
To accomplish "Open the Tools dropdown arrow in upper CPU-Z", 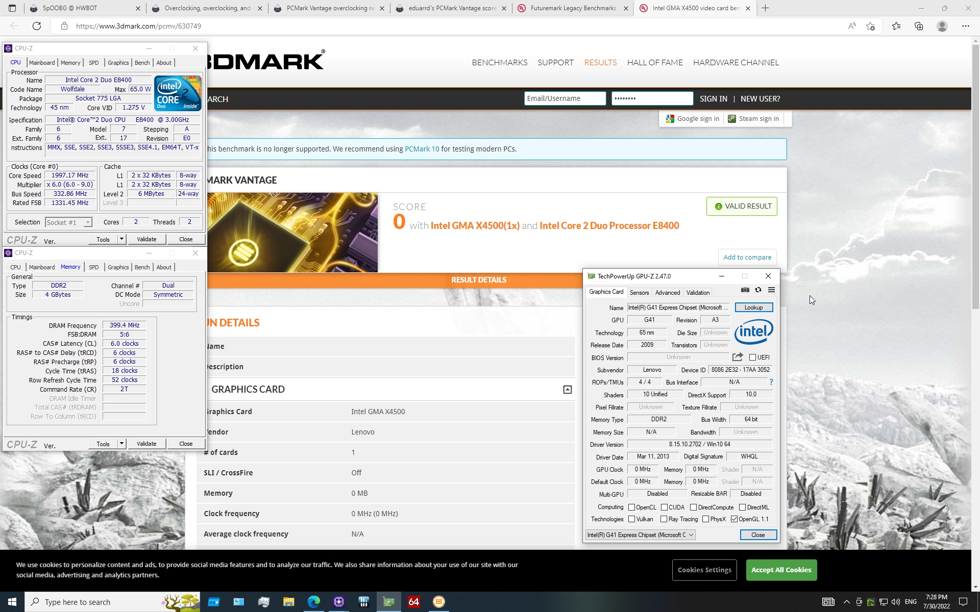I will [x=121, y=239].
